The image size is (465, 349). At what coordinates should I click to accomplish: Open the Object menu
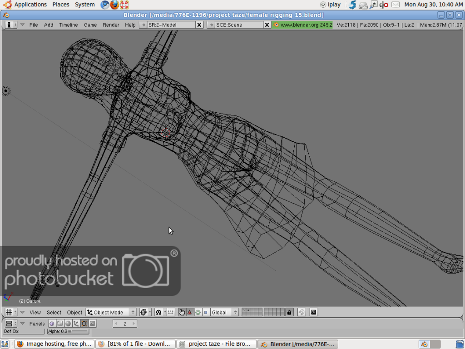(x=74, y=312)
